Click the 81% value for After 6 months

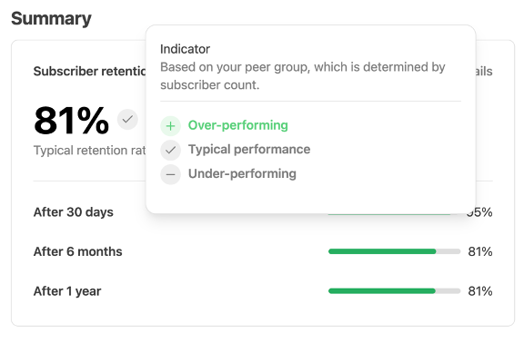pos(480,251)
